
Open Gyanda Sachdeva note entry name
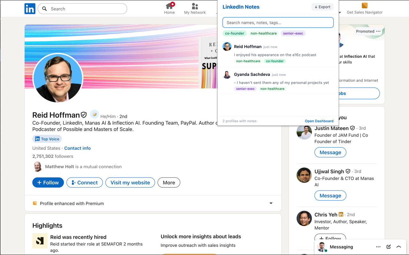point(252,74)
